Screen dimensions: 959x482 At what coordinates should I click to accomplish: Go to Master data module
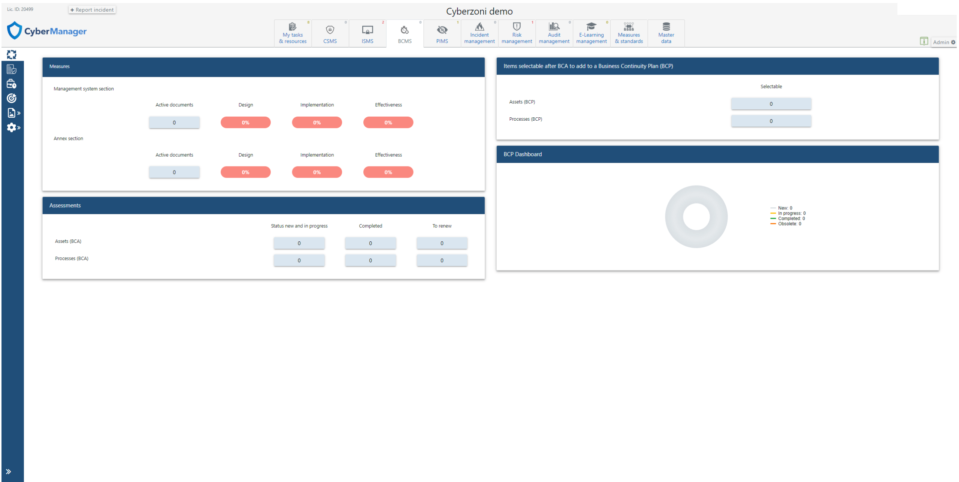point(666,33)
